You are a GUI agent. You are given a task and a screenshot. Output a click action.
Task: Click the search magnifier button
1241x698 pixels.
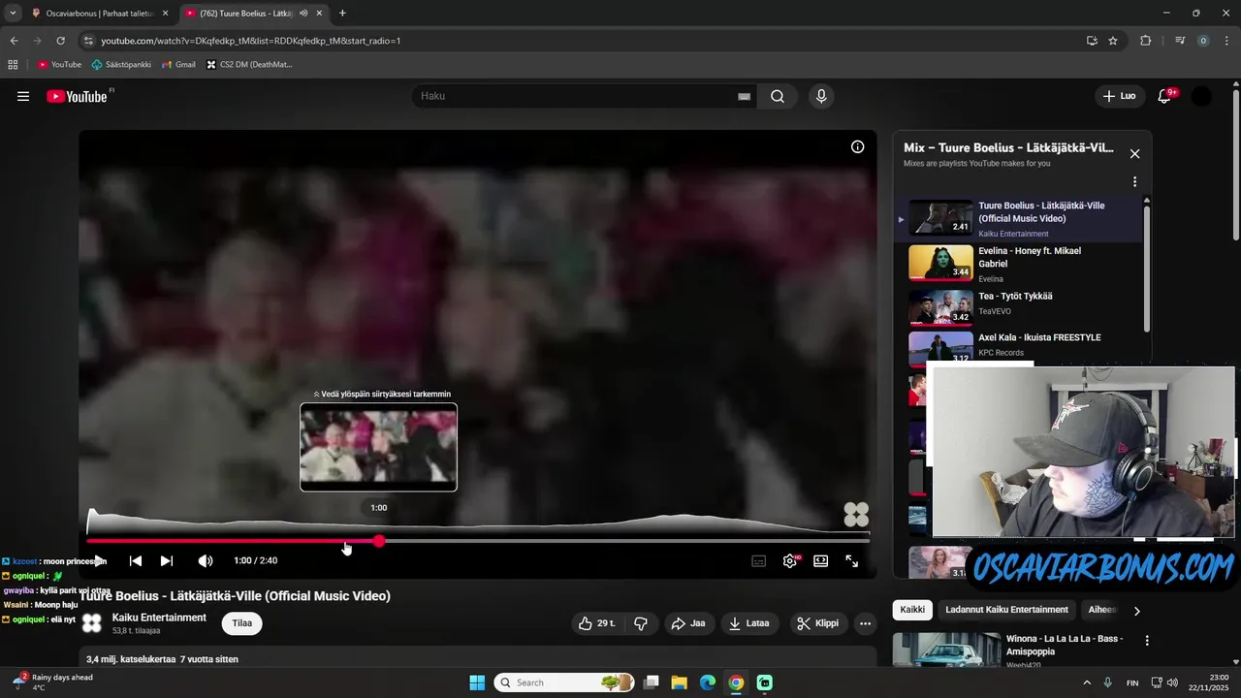coord(778,96)
